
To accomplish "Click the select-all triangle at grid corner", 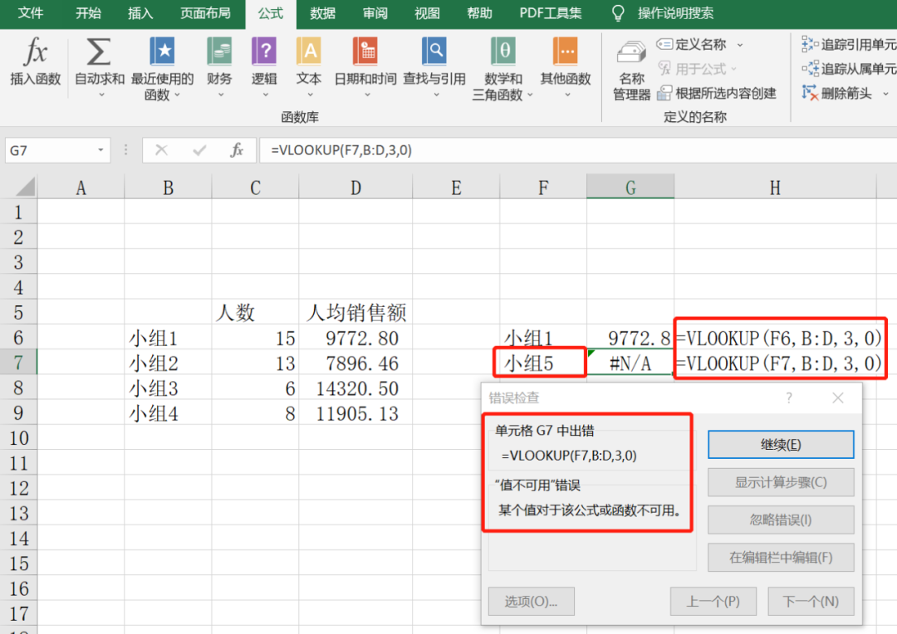I will pos(23,187).
